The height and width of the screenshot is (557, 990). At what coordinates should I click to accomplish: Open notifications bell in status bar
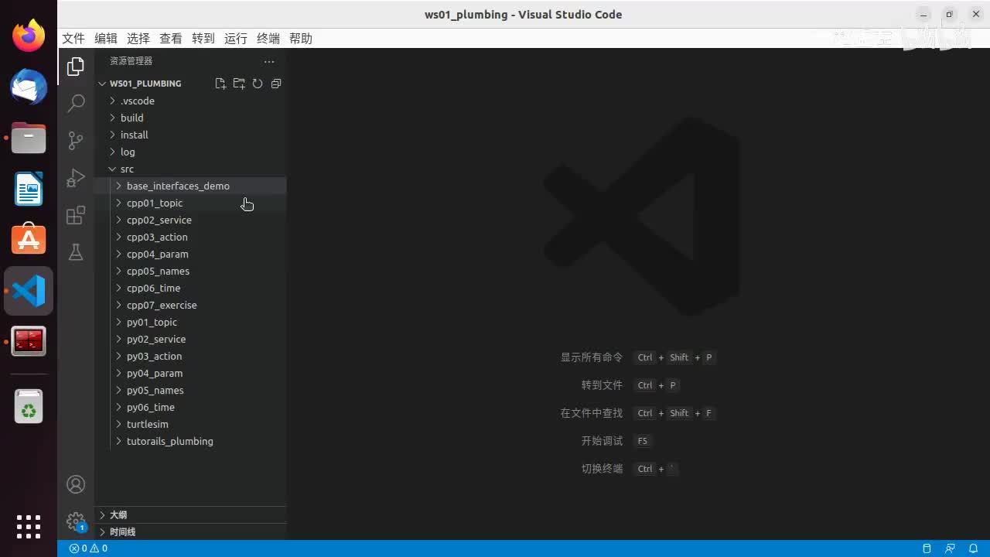(972, 548)
